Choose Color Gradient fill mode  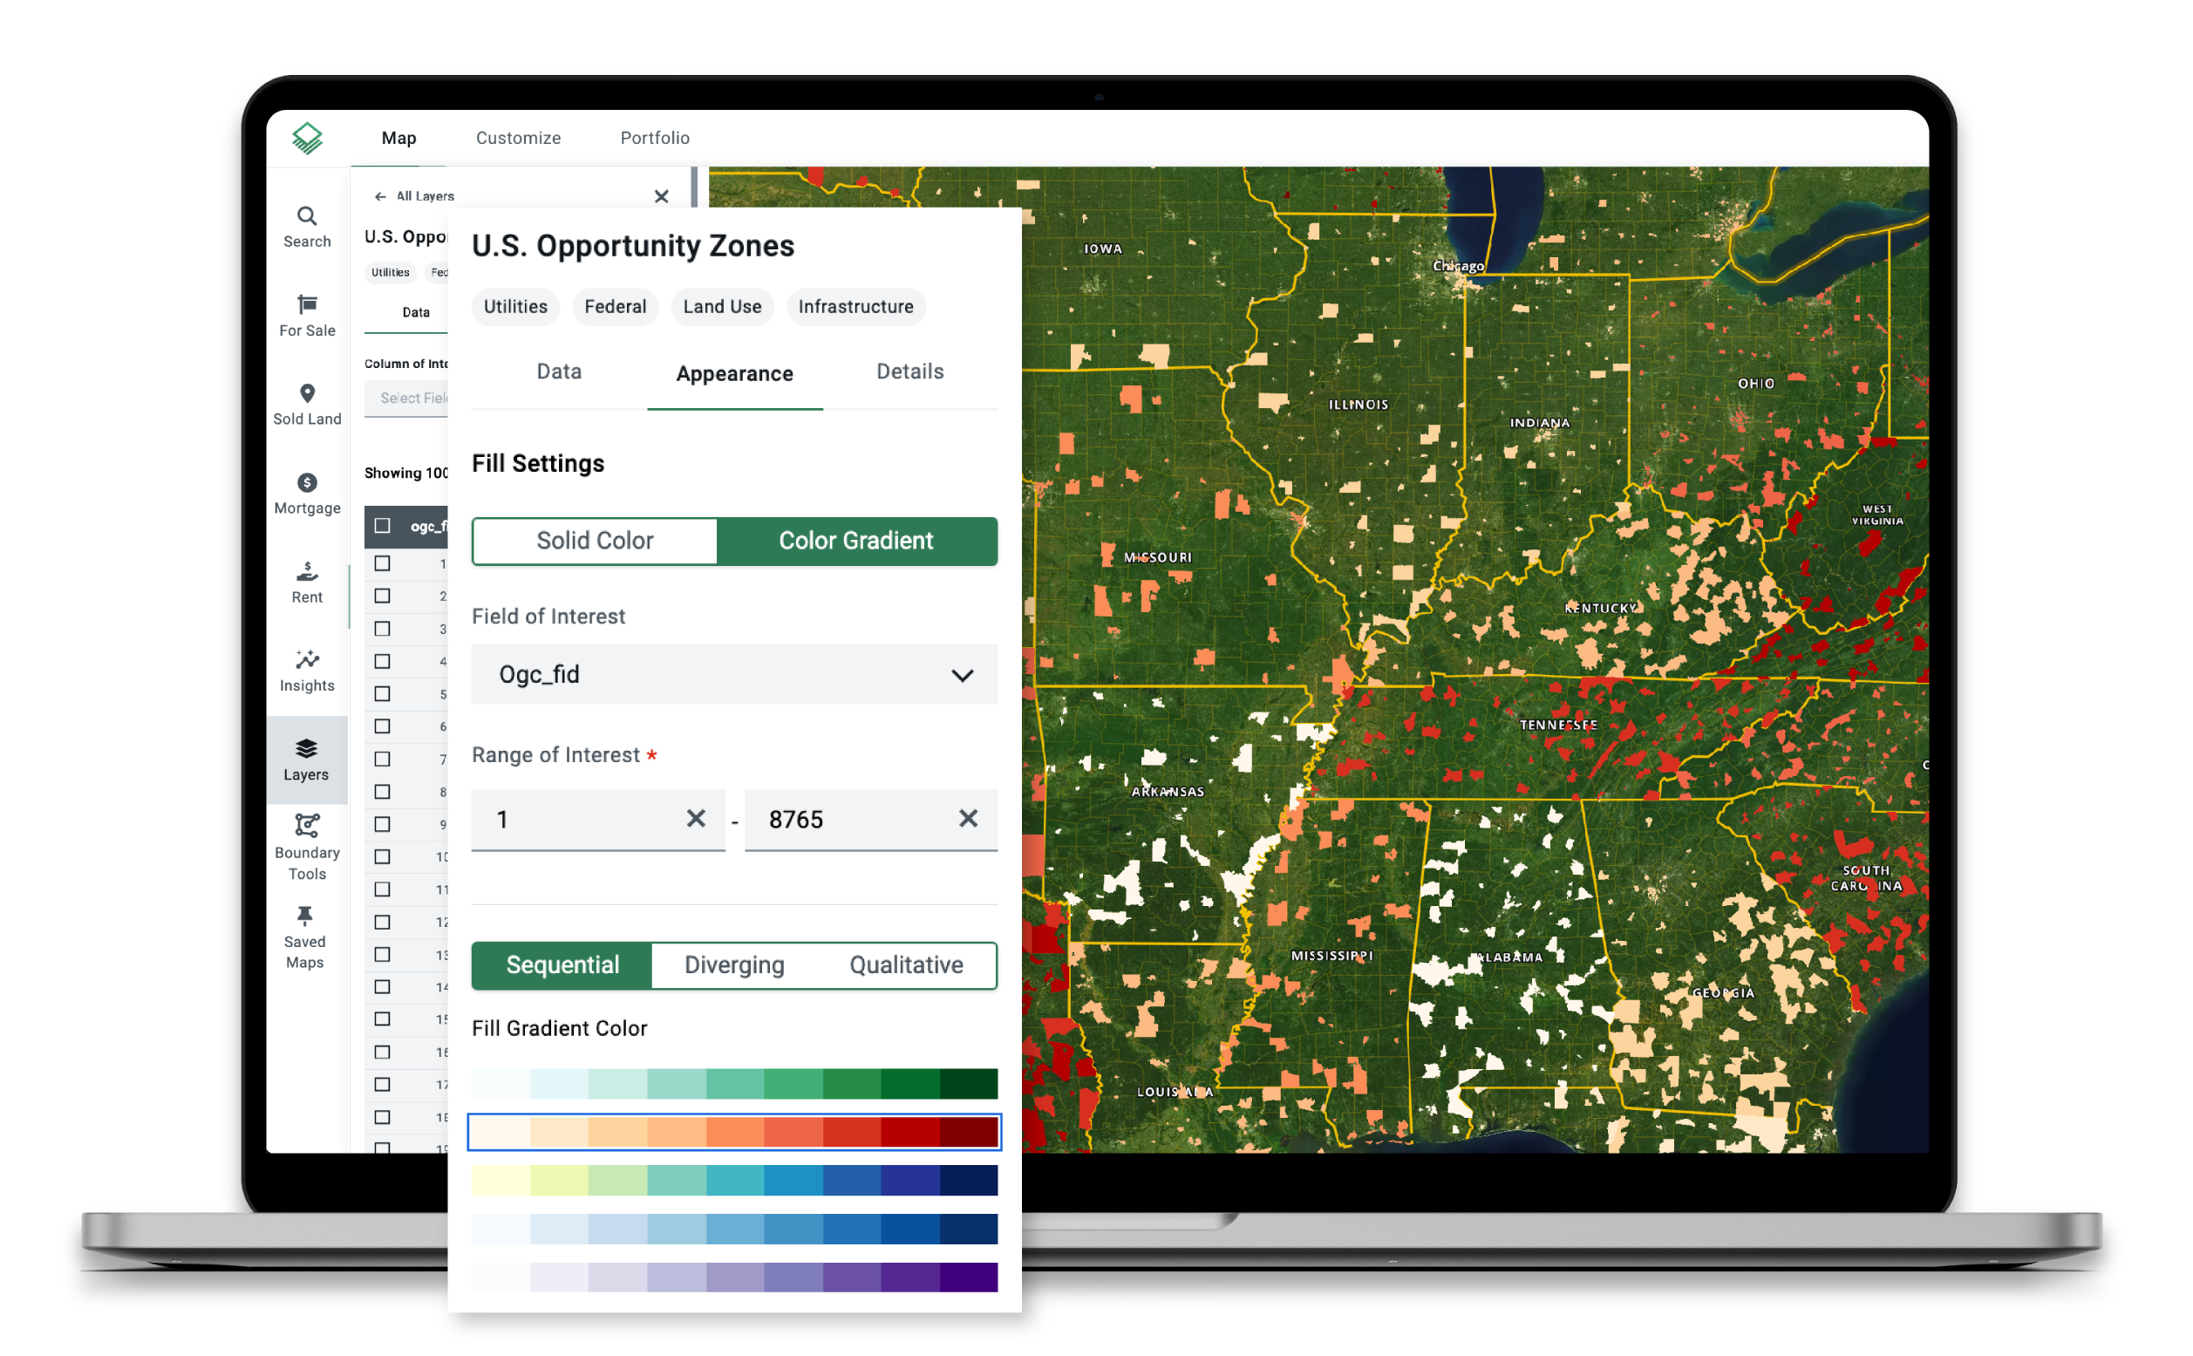[x=856, y=541]
